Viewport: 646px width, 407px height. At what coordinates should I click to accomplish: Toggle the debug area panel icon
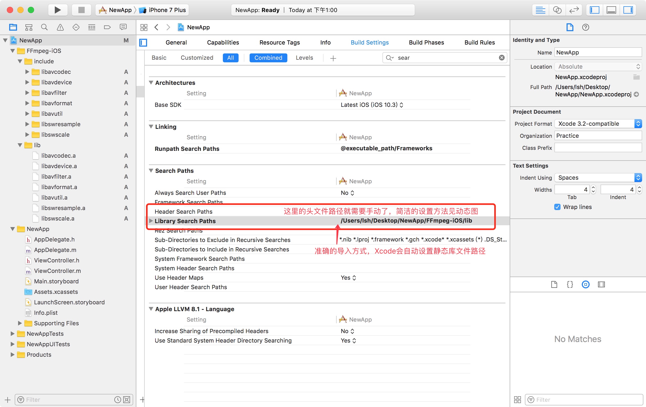(x=611, y=10)
